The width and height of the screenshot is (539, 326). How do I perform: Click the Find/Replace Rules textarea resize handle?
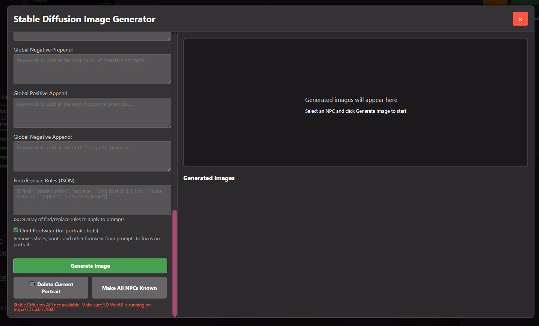click(x=169, y=213)
